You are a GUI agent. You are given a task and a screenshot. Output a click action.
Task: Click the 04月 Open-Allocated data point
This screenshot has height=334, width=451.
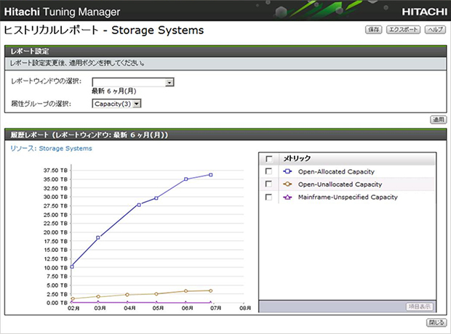(139, 205)
